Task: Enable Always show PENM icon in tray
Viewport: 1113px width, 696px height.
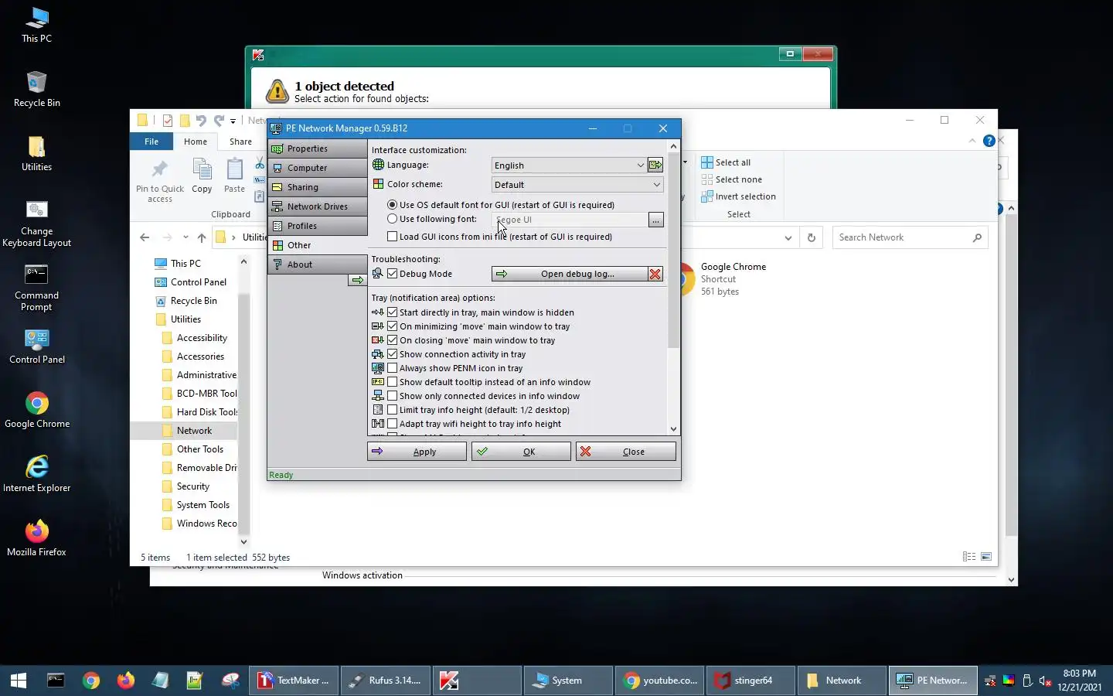Action: point(393,368)
